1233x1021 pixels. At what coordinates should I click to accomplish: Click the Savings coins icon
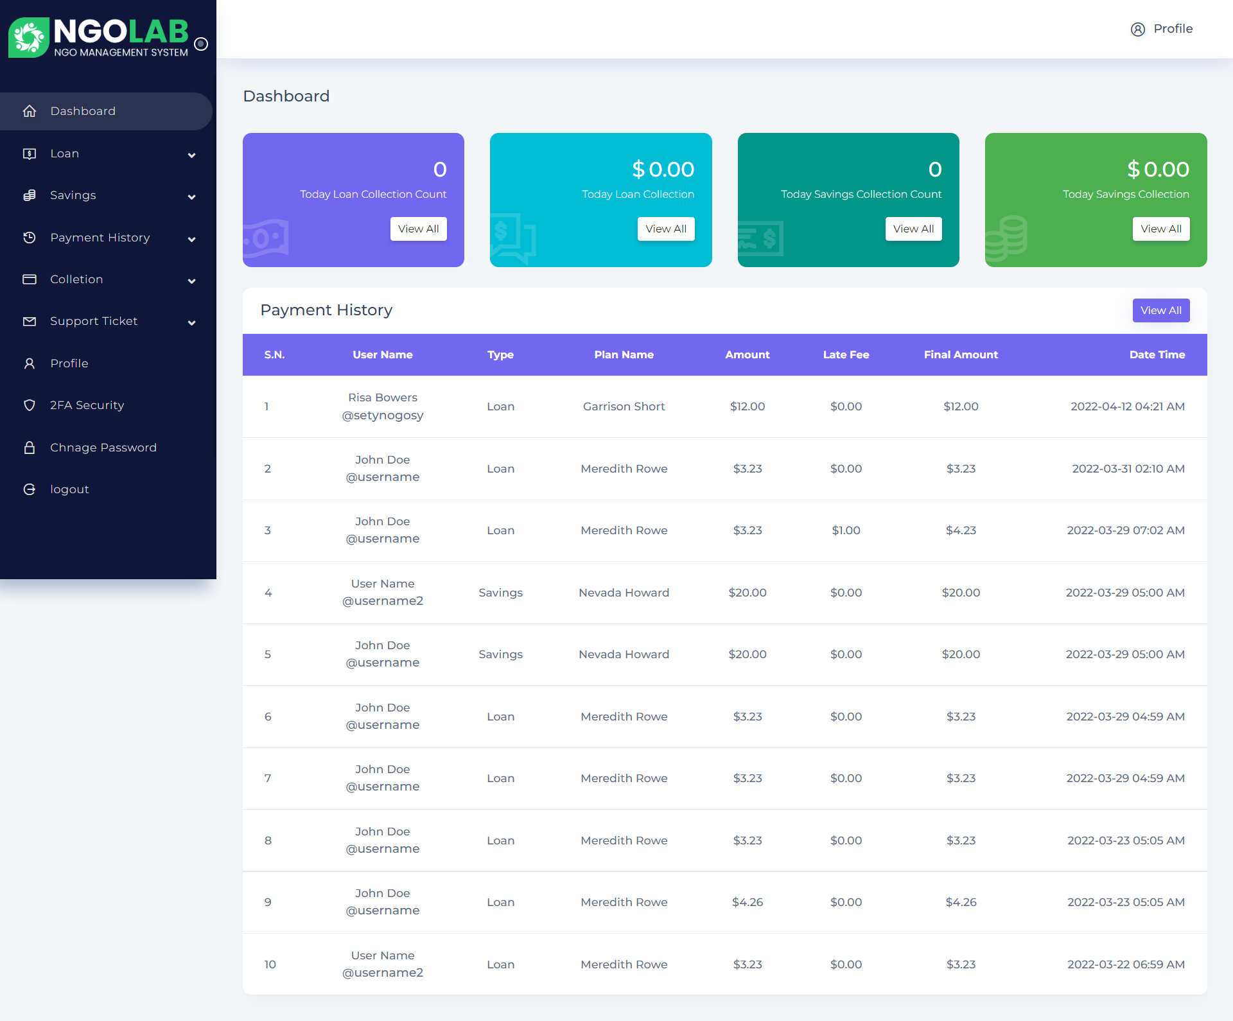30,195
